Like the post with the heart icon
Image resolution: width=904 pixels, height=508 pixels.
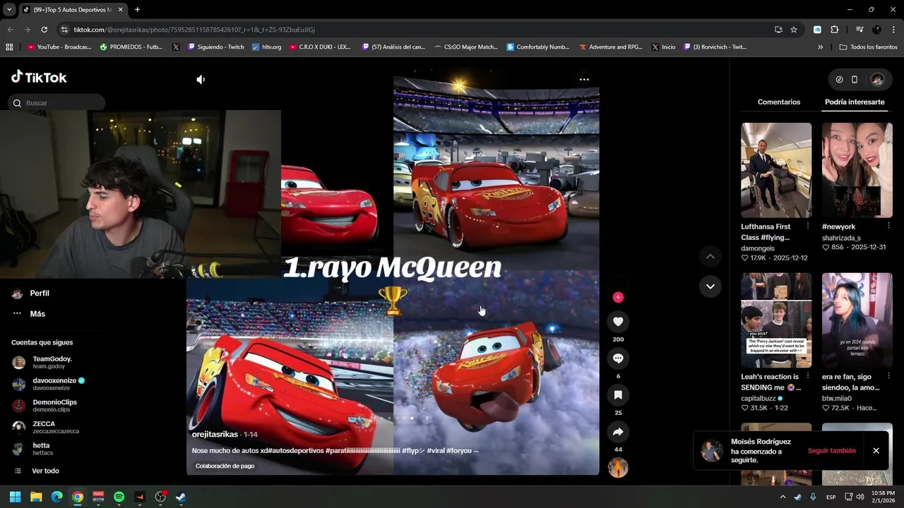click(618, 322)
